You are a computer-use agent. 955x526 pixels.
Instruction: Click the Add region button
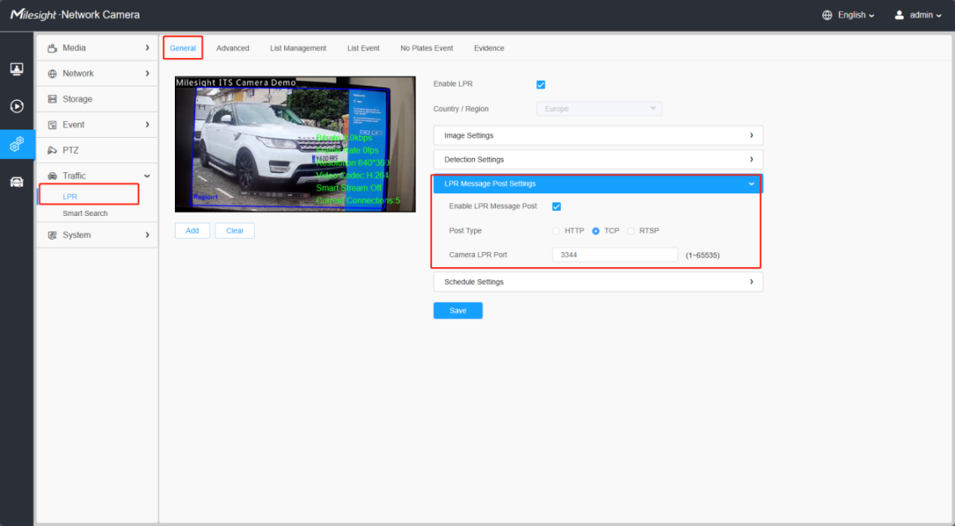pyautogui.click(x=193, y=231)
